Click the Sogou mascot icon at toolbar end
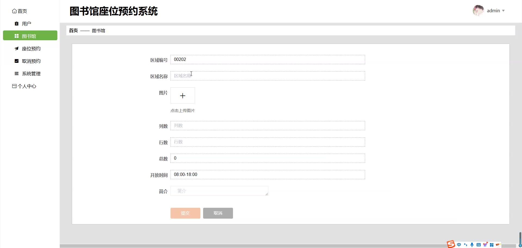 click(498, 245)
